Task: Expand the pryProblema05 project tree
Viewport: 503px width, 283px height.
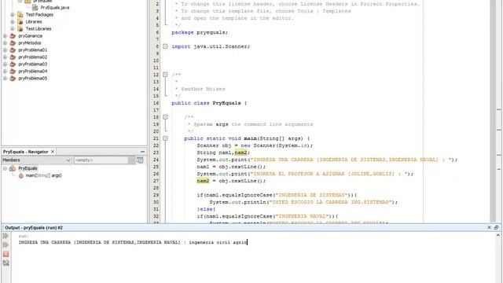Action: [x=6, y=78]
